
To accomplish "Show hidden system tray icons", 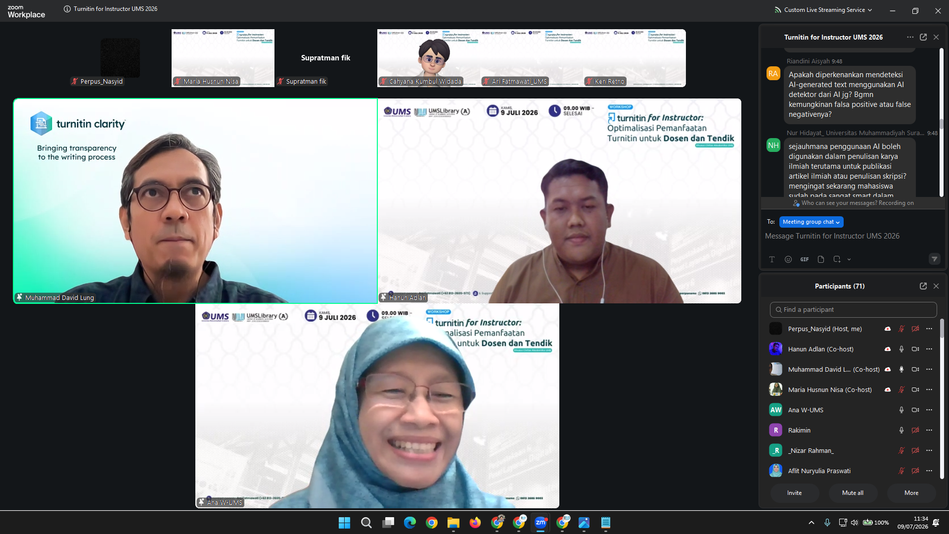I will [811, 523].
